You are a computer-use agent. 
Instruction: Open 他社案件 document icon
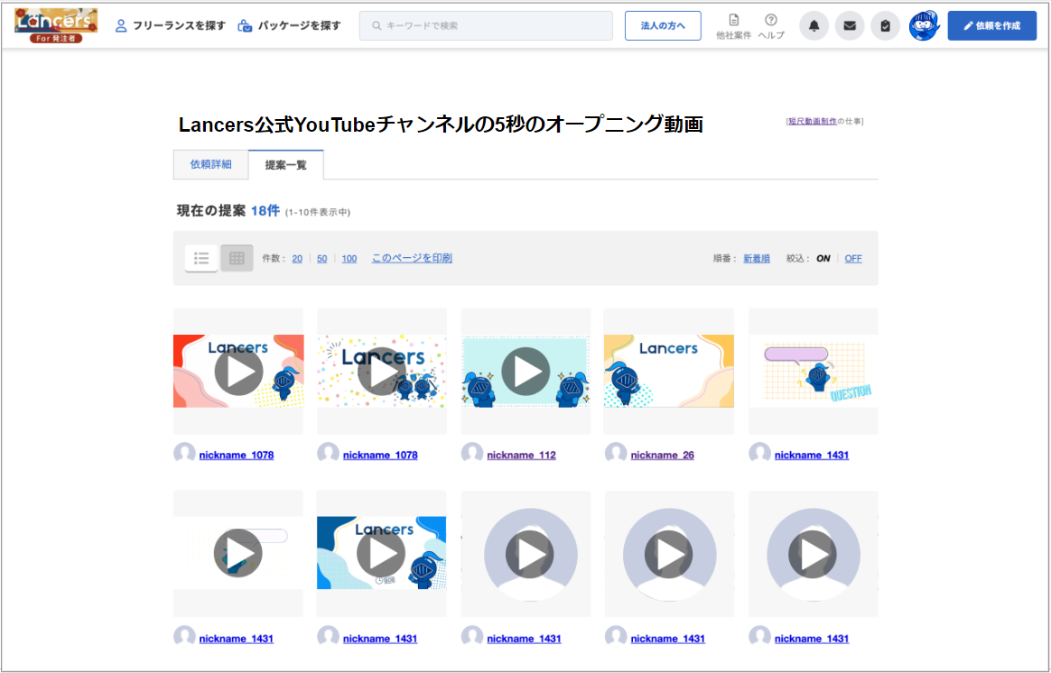(733, 26)
